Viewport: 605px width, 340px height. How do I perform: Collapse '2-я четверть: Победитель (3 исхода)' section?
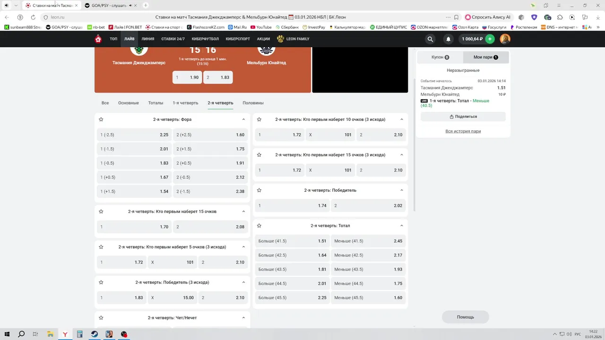point(243,282)
